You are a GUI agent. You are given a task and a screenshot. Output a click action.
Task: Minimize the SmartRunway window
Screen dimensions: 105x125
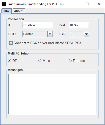point(76,4)
